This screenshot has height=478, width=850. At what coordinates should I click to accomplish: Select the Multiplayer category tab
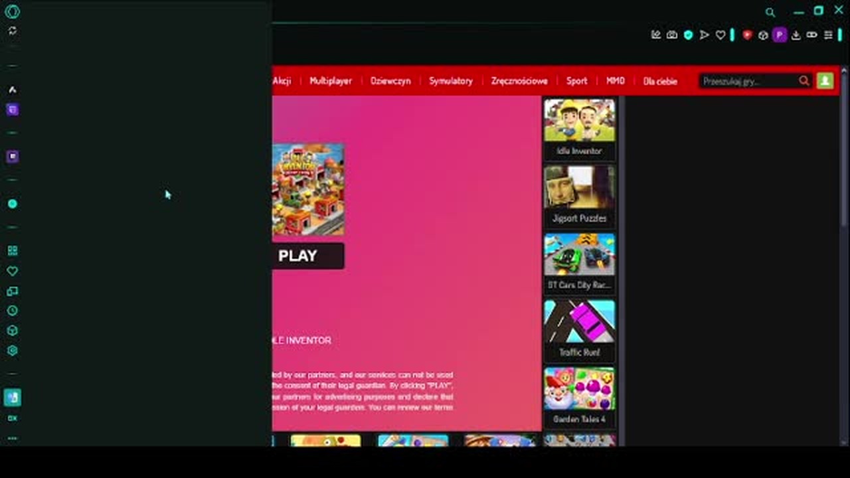[330, 81]
